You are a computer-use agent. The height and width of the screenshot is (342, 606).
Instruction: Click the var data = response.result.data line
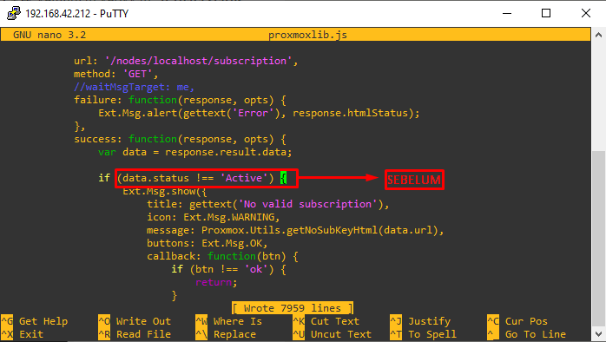(195, 152)
